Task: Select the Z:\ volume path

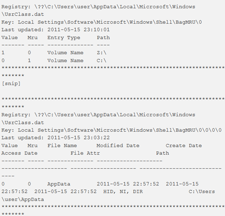Action: pyautogui.click(x=102, y=53)
